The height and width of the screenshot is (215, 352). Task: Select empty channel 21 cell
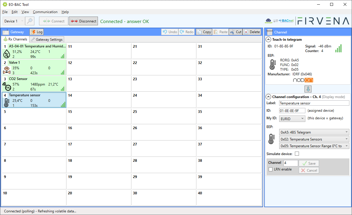[164, 51]
